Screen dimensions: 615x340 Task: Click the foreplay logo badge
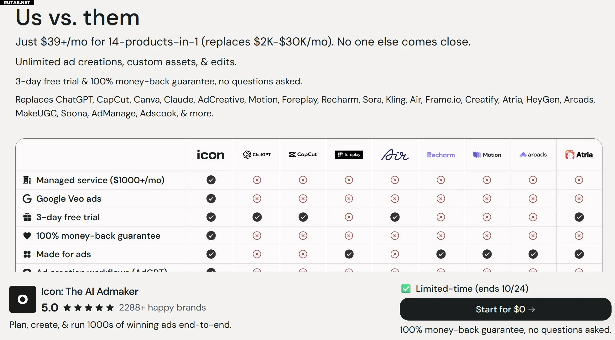[x=349, y=155]
